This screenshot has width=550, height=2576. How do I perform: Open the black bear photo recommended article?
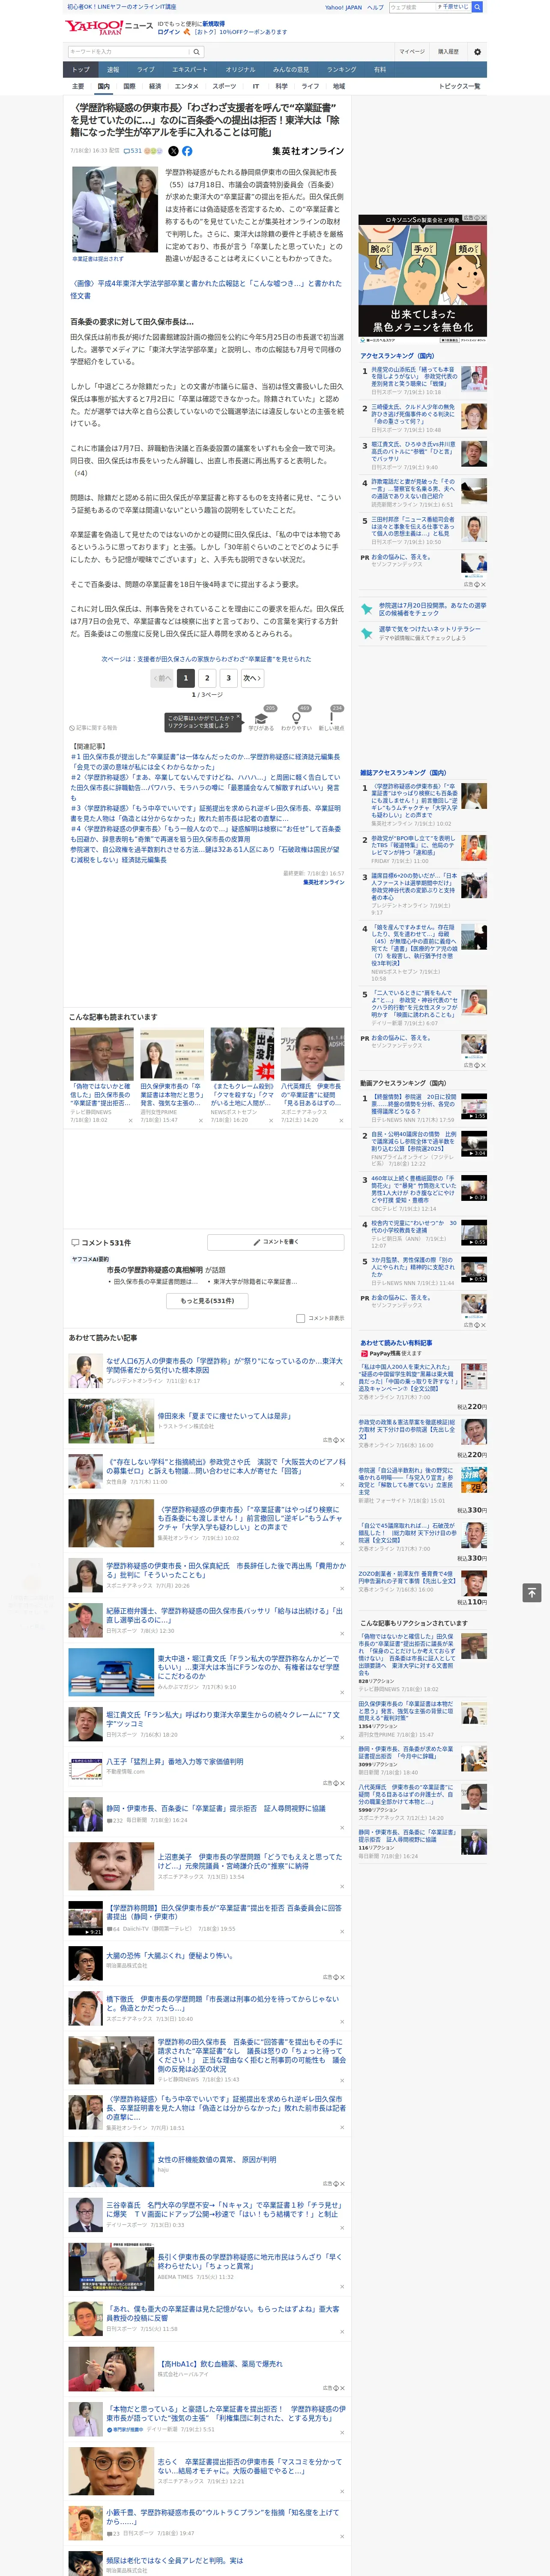pyautogui.click(x=242, y=1055)
